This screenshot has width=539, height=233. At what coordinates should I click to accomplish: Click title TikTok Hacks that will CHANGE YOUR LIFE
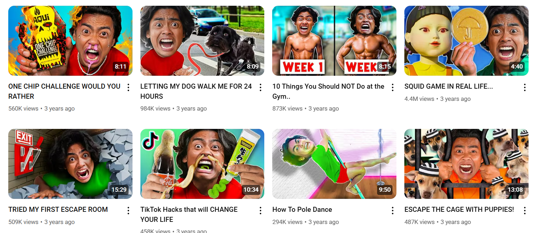click(189, 214)
